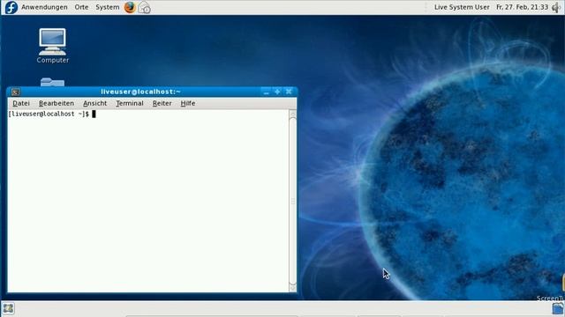
Task: Open the Anwendungen menu
Action: 44,7
